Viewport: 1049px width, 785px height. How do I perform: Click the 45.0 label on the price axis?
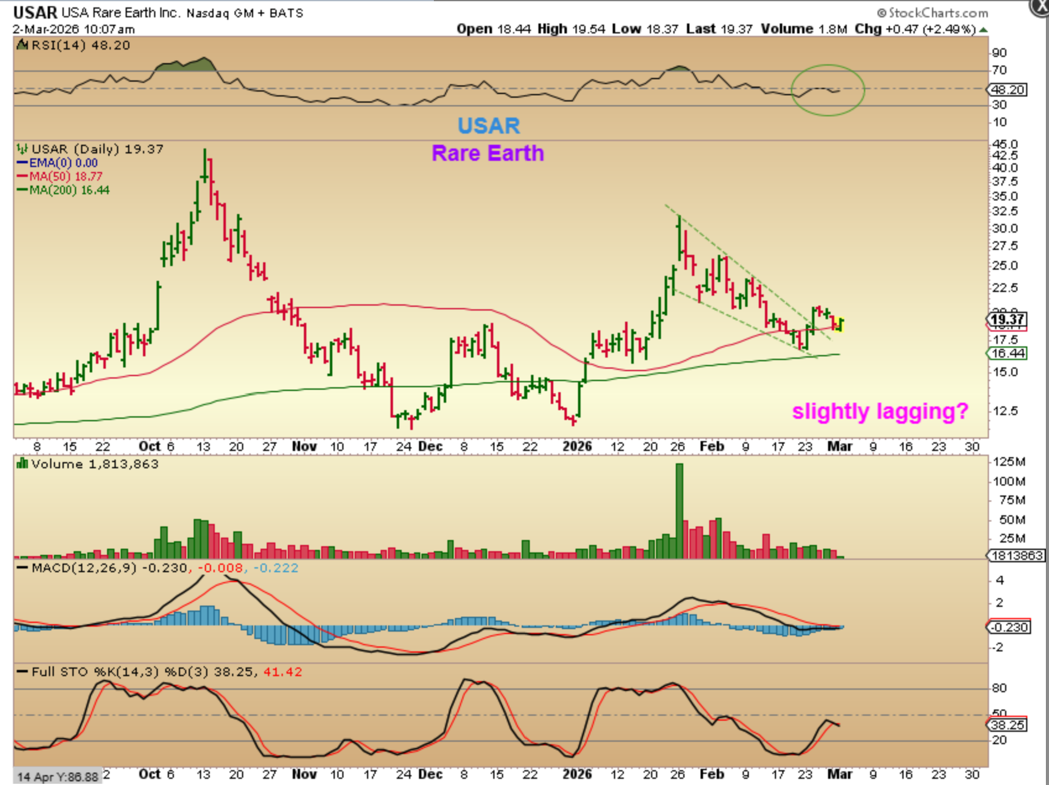(x=1005, y=144)
